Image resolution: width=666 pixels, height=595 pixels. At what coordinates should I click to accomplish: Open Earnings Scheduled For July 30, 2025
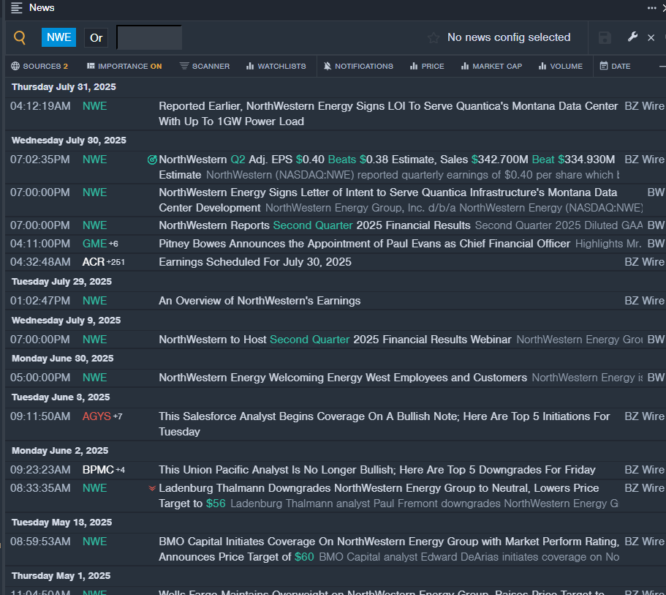point(255,262)
